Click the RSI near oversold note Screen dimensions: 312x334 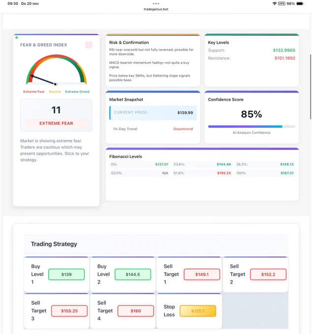pos(151,52)
